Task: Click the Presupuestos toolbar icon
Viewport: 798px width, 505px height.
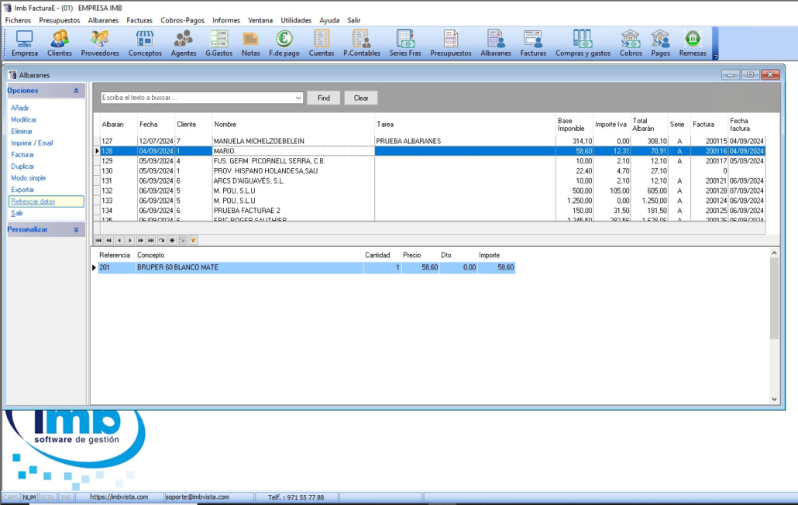Action: click(451, 43)
